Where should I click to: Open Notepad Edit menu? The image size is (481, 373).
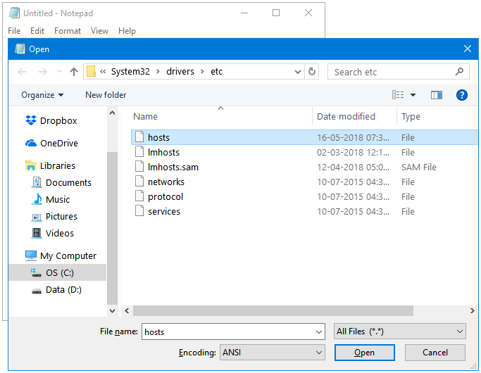(x=37, y=31)
